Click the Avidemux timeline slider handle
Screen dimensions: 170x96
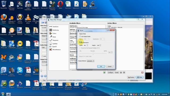[41, 71]
